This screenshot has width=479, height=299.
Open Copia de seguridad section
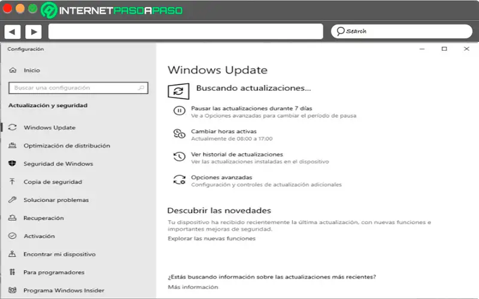pos(53,182)
